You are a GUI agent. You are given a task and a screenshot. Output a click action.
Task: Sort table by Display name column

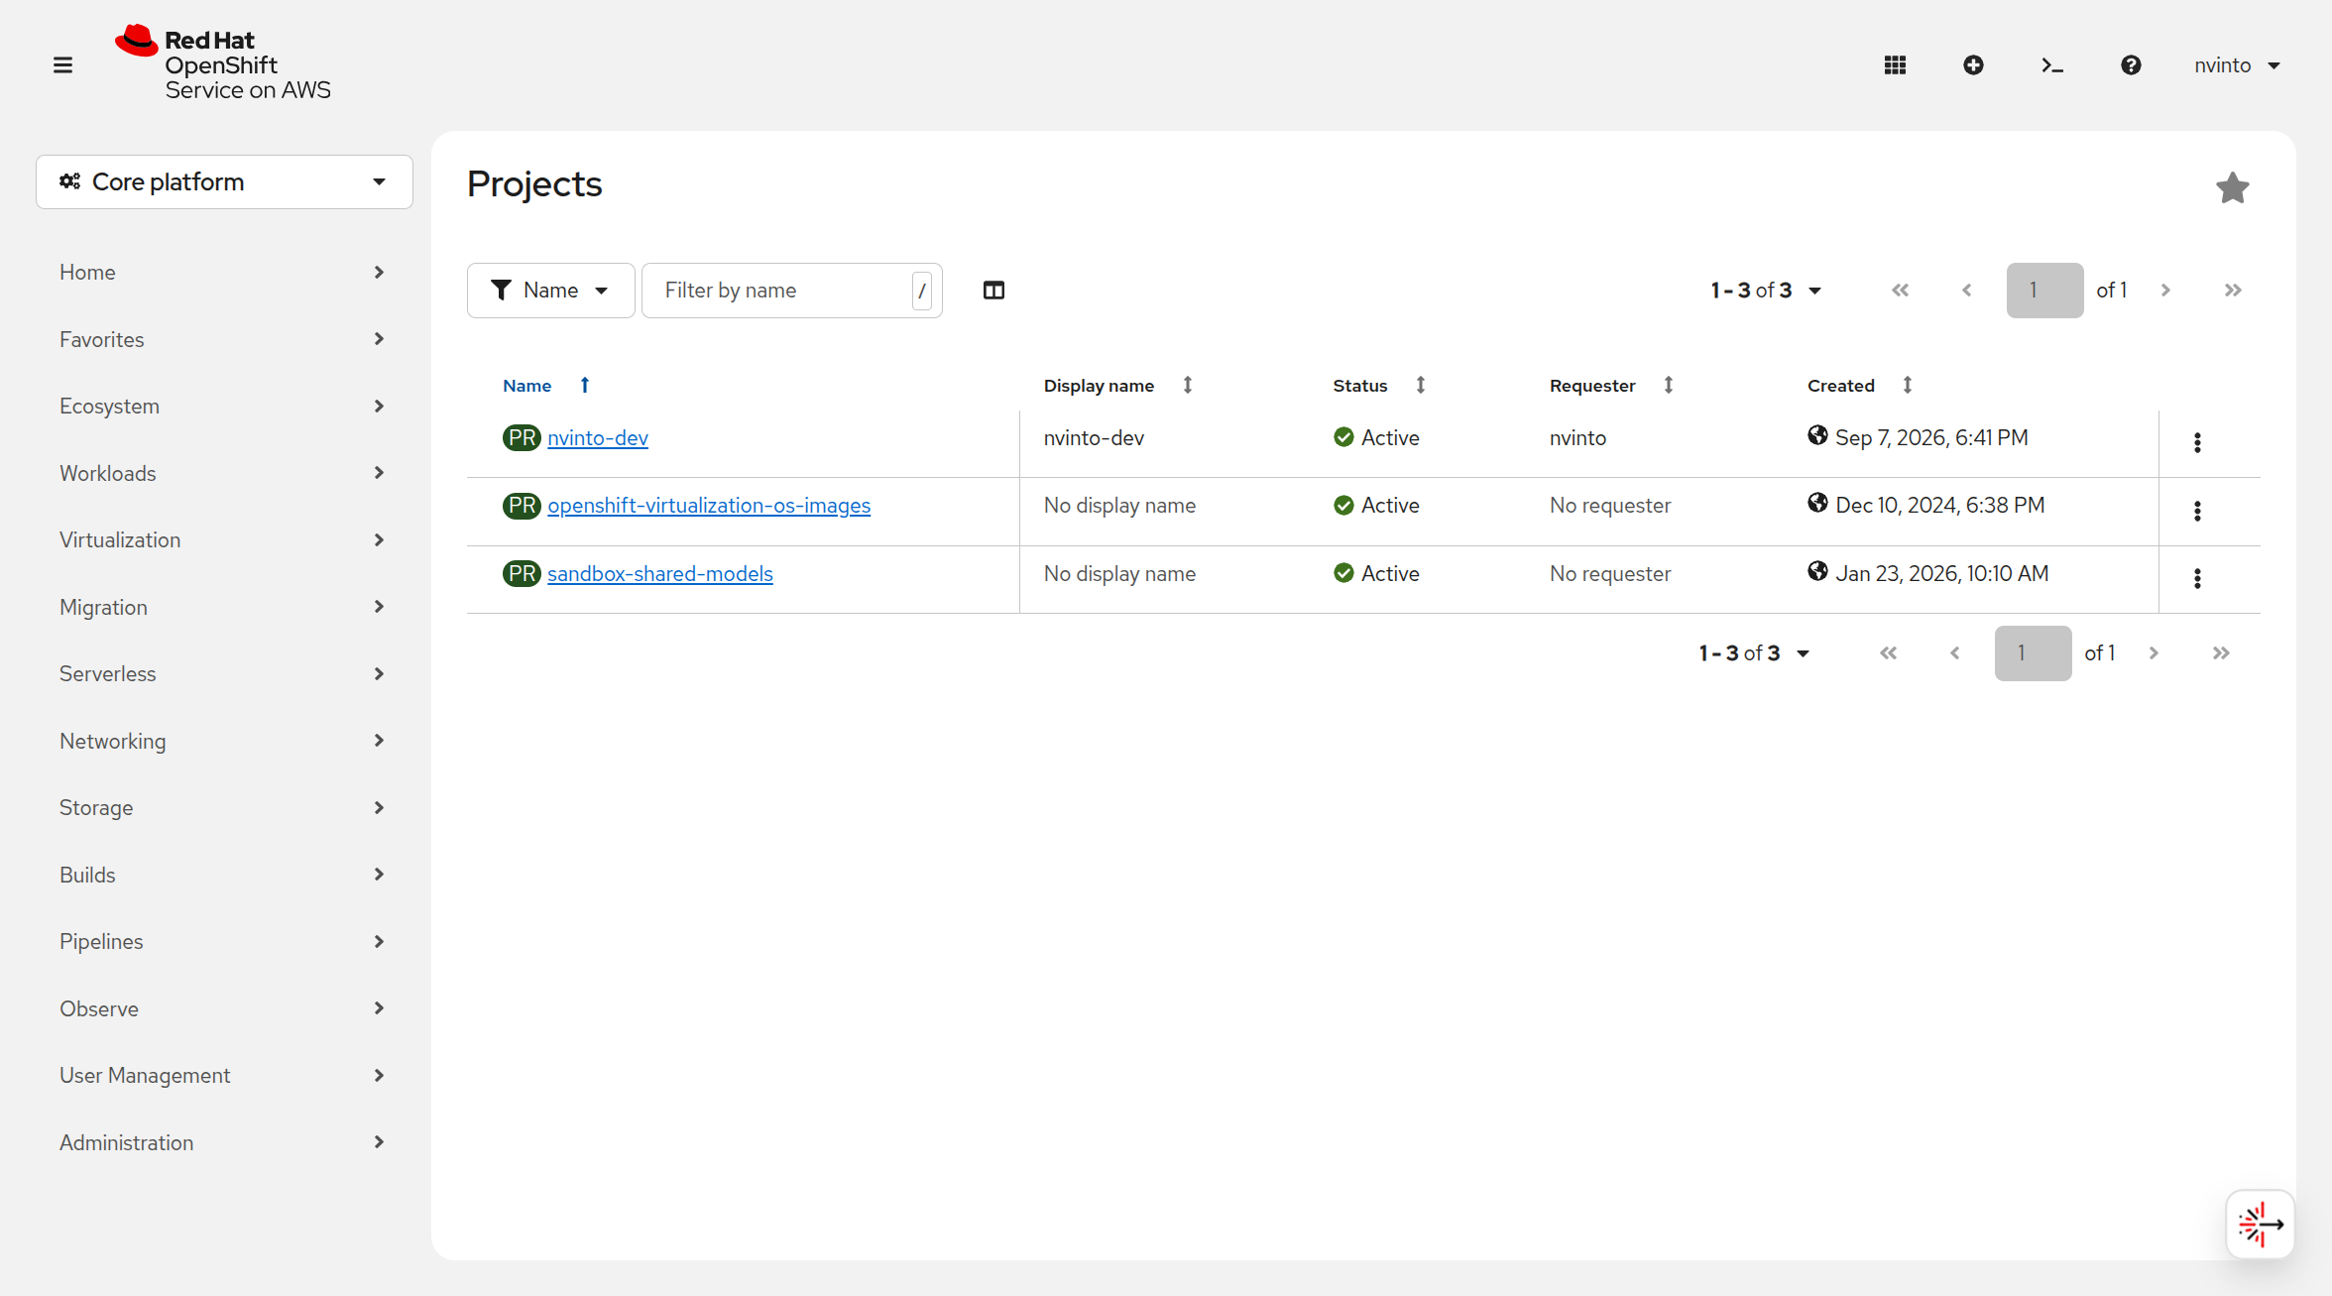click(x=1117, y=386)
